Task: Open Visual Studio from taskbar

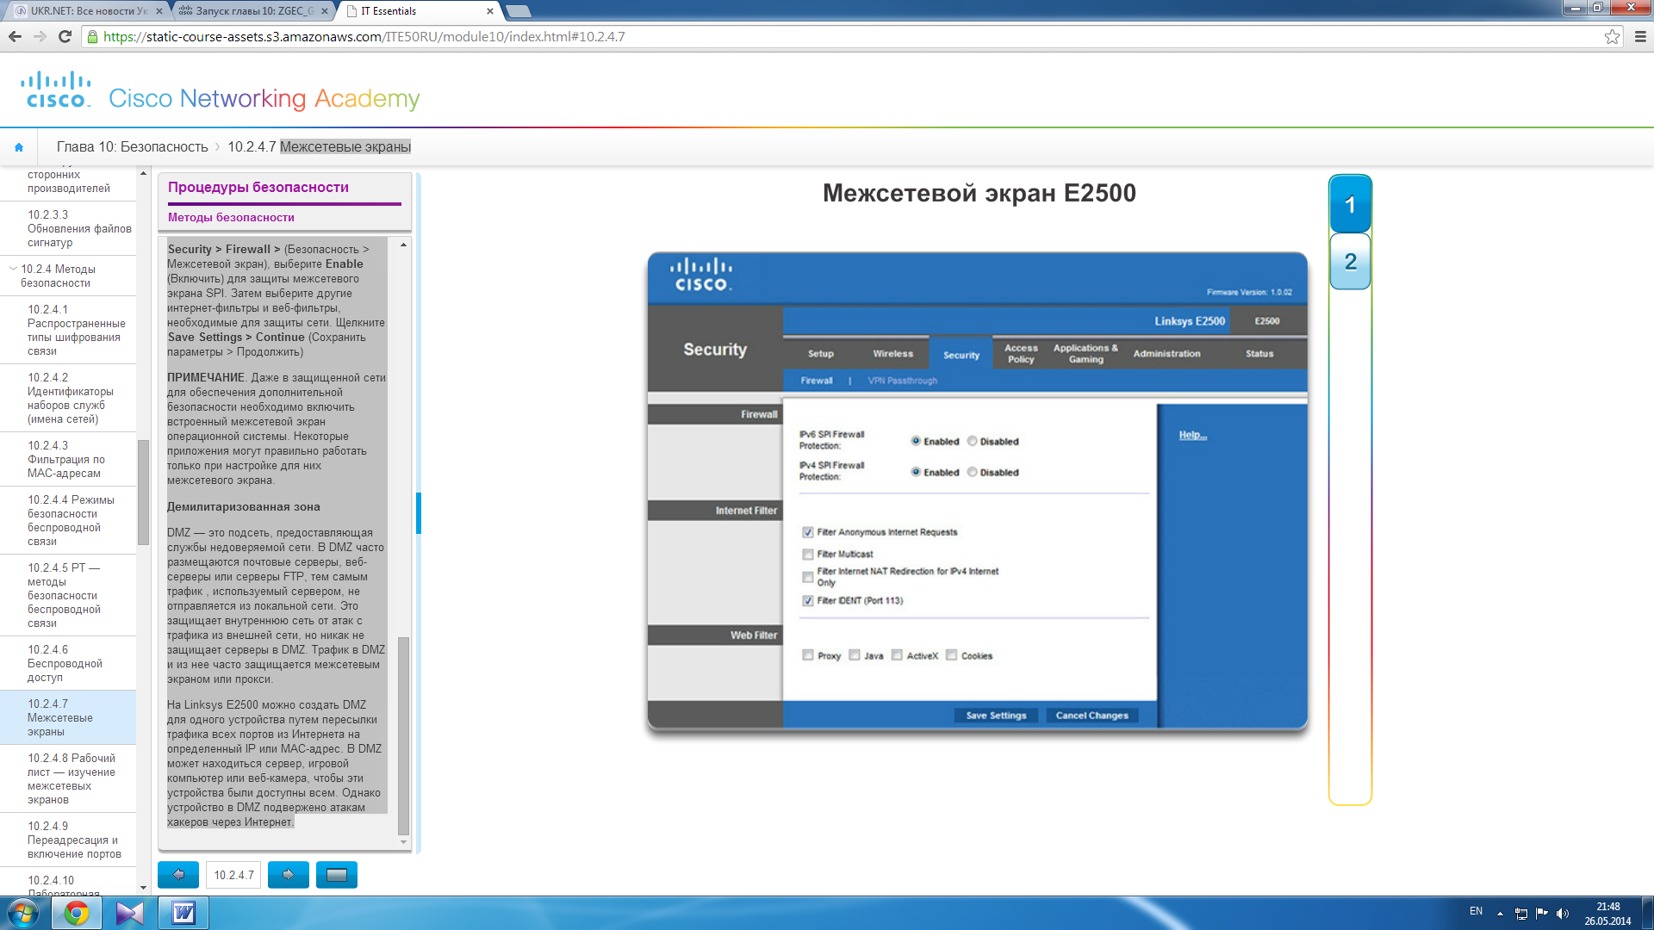Action: [130, 913]
